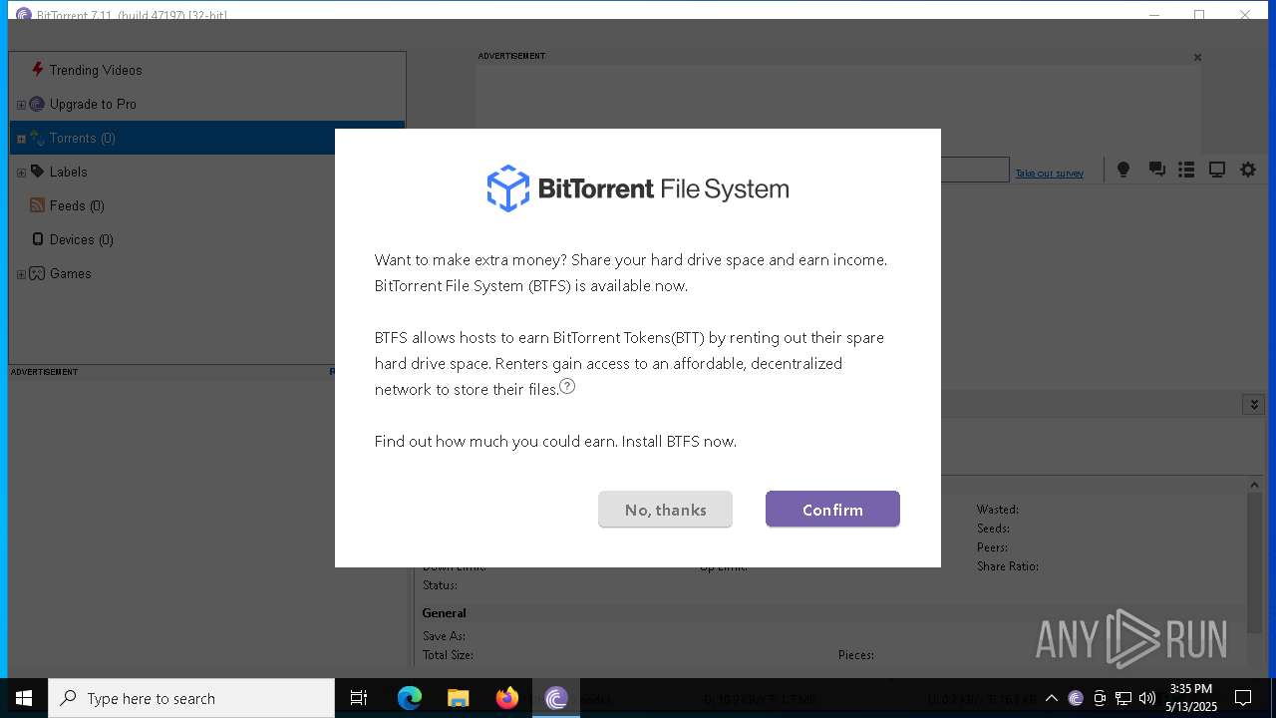This screenshot has height=718, width=1276.
Task: Select Upgrade to Pro sidebar item
Action: tap(93, 104)
